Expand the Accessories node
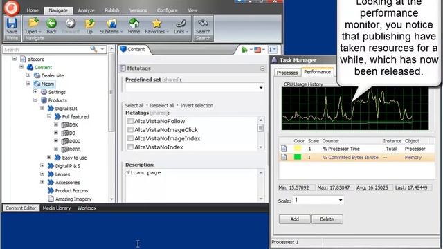443x249 pixels. [x=42, y=182]
